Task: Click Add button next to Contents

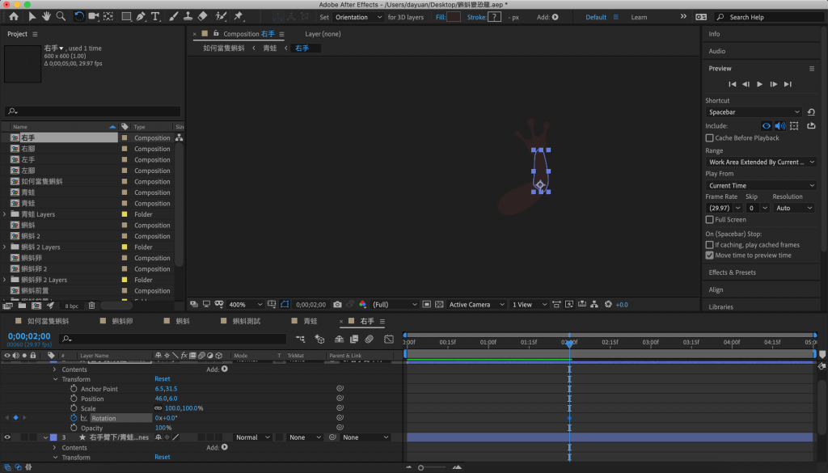Action: 225,369
